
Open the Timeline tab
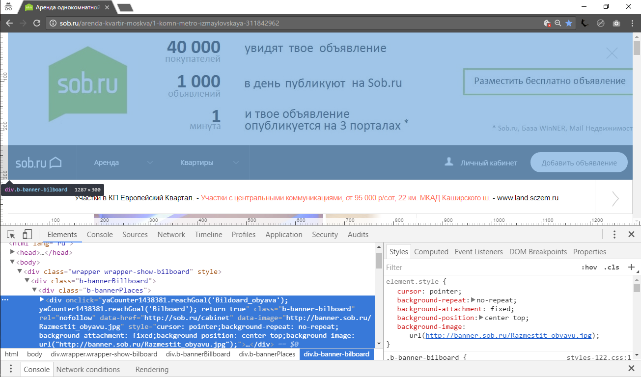pos(208,234)
